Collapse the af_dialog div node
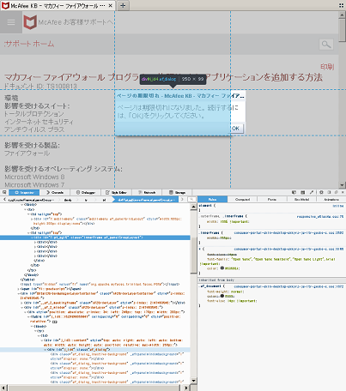Viewport: 346px width, 391px height. pos(45,350)
